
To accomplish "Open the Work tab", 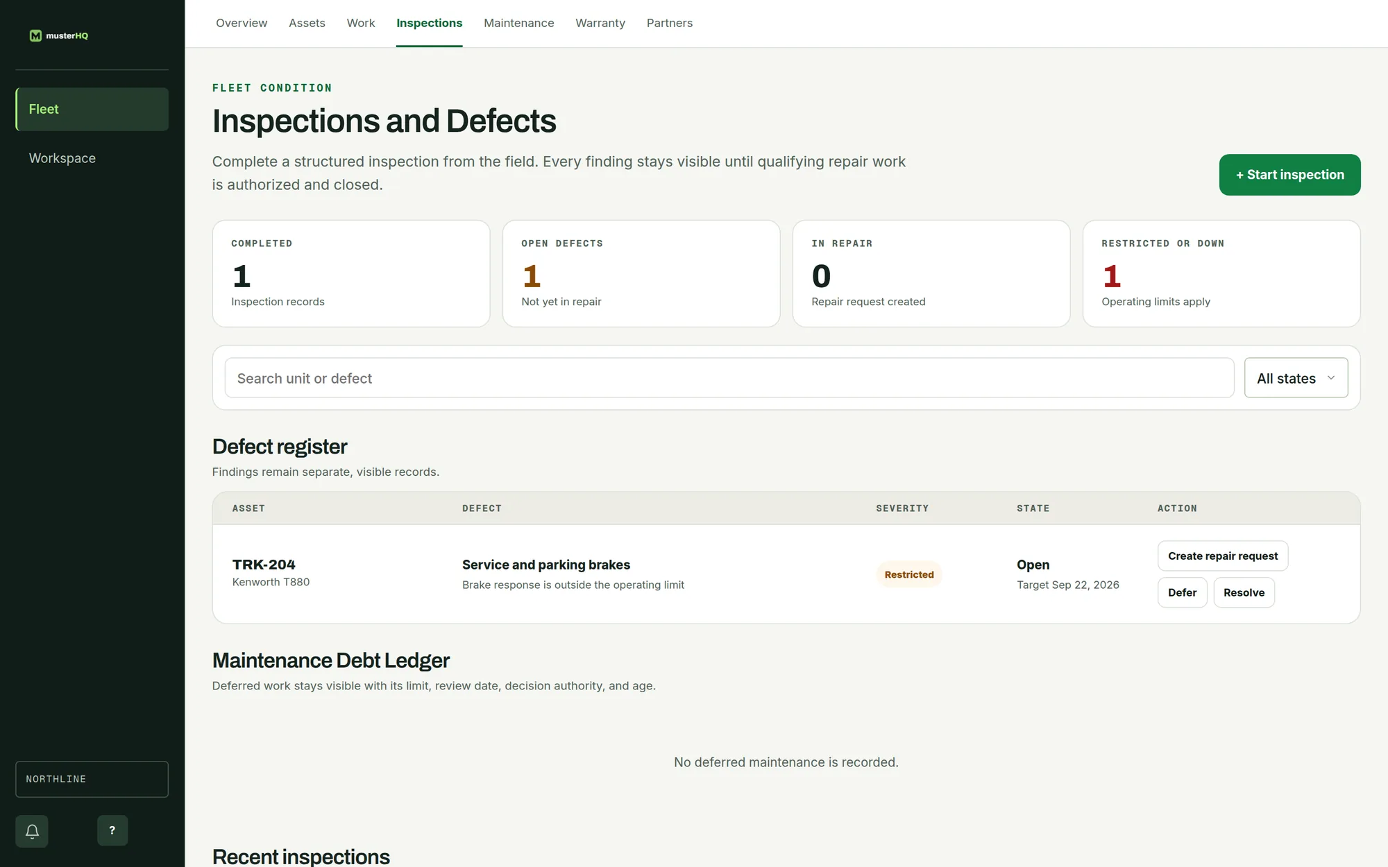I will 361,23.
